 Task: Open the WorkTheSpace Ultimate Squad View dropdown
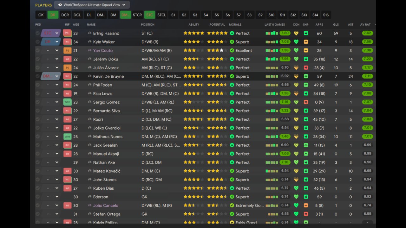coord(92,5)
